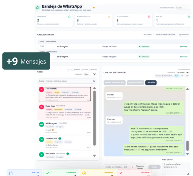Click the AM avatar of adrià magnet chat
Screen dimensions: 193x176
[x=41, y=124]
